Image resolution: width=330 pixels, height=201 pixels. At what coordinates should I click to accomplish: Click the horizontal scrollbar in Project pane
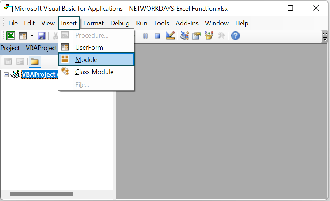point(42,195)
